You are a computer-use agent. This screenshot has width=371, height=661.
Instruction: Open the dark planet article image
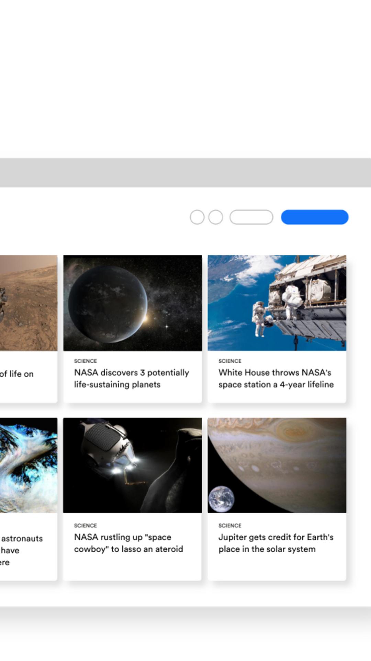pos(133,303)
